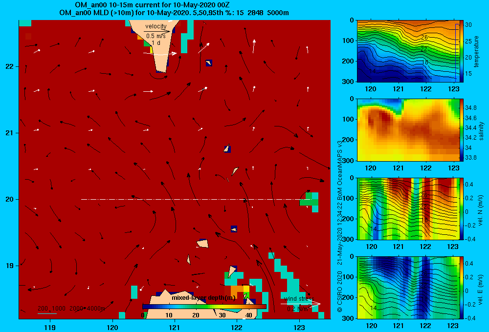The height and width of the screenshot is (332, 489).
Task: Click longitude label '123' under the main map
Action: click(299, 327)
